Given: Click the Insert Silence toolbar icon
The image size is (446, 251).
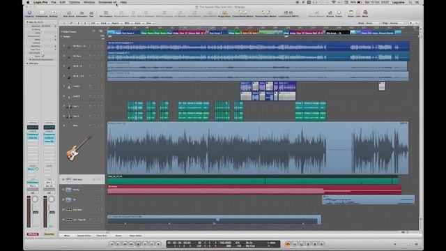Looking at the screenshot, I should click(210, 14).
